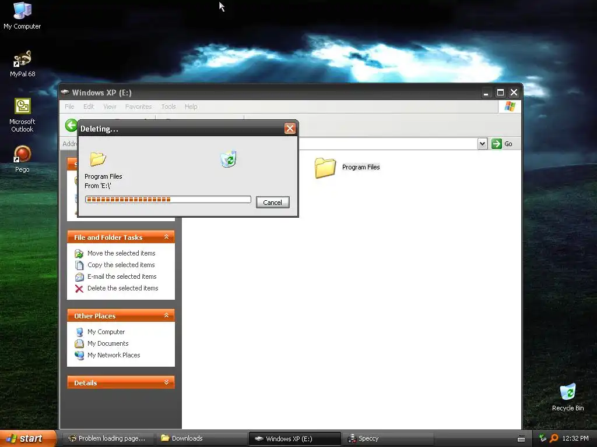Click the magnifier icon in system tray
The image size is (597, 447).
(x=554, y=438)
